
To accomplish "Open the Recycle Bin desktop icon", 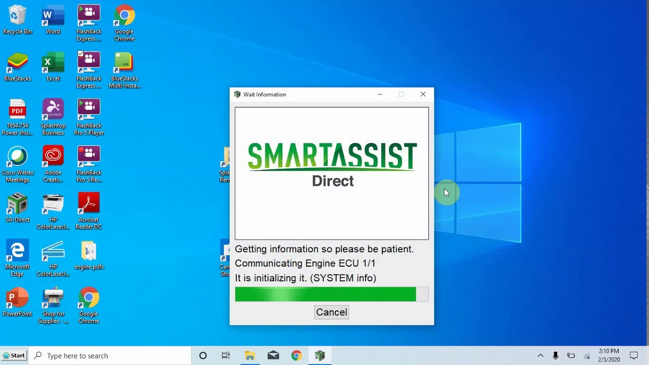I will coord(17,20).
